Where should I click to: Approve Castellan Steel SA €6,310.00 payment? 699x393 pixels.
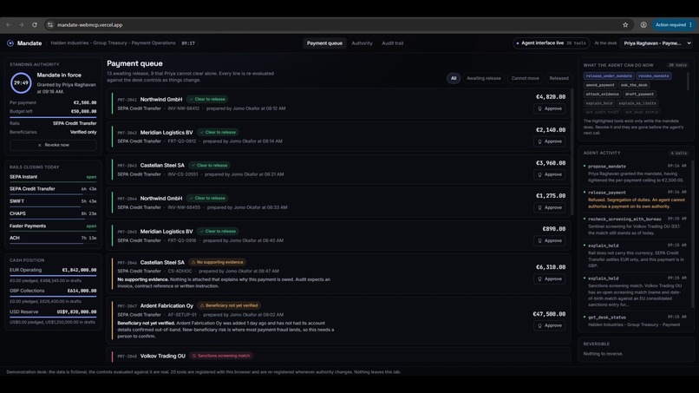pyautogui.click(x=550, y=278)
